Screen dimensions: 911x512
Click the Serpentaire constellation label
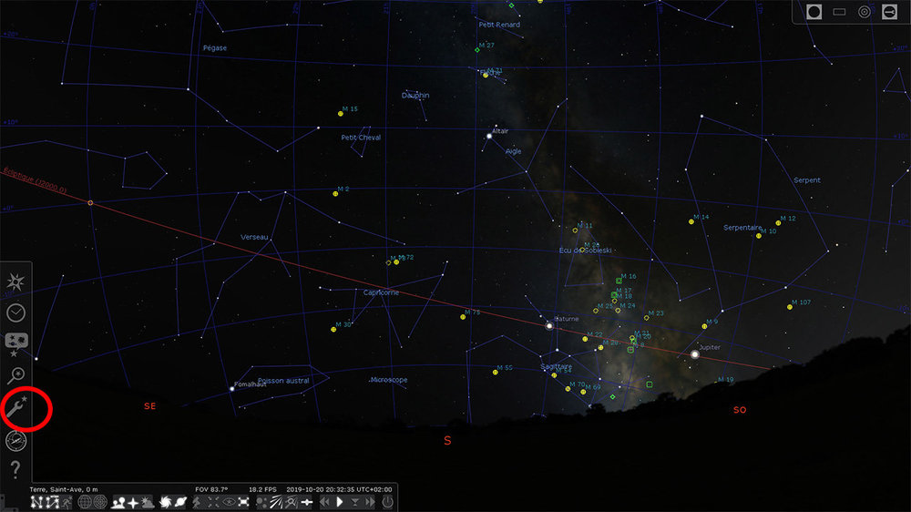tap(742, 228)
